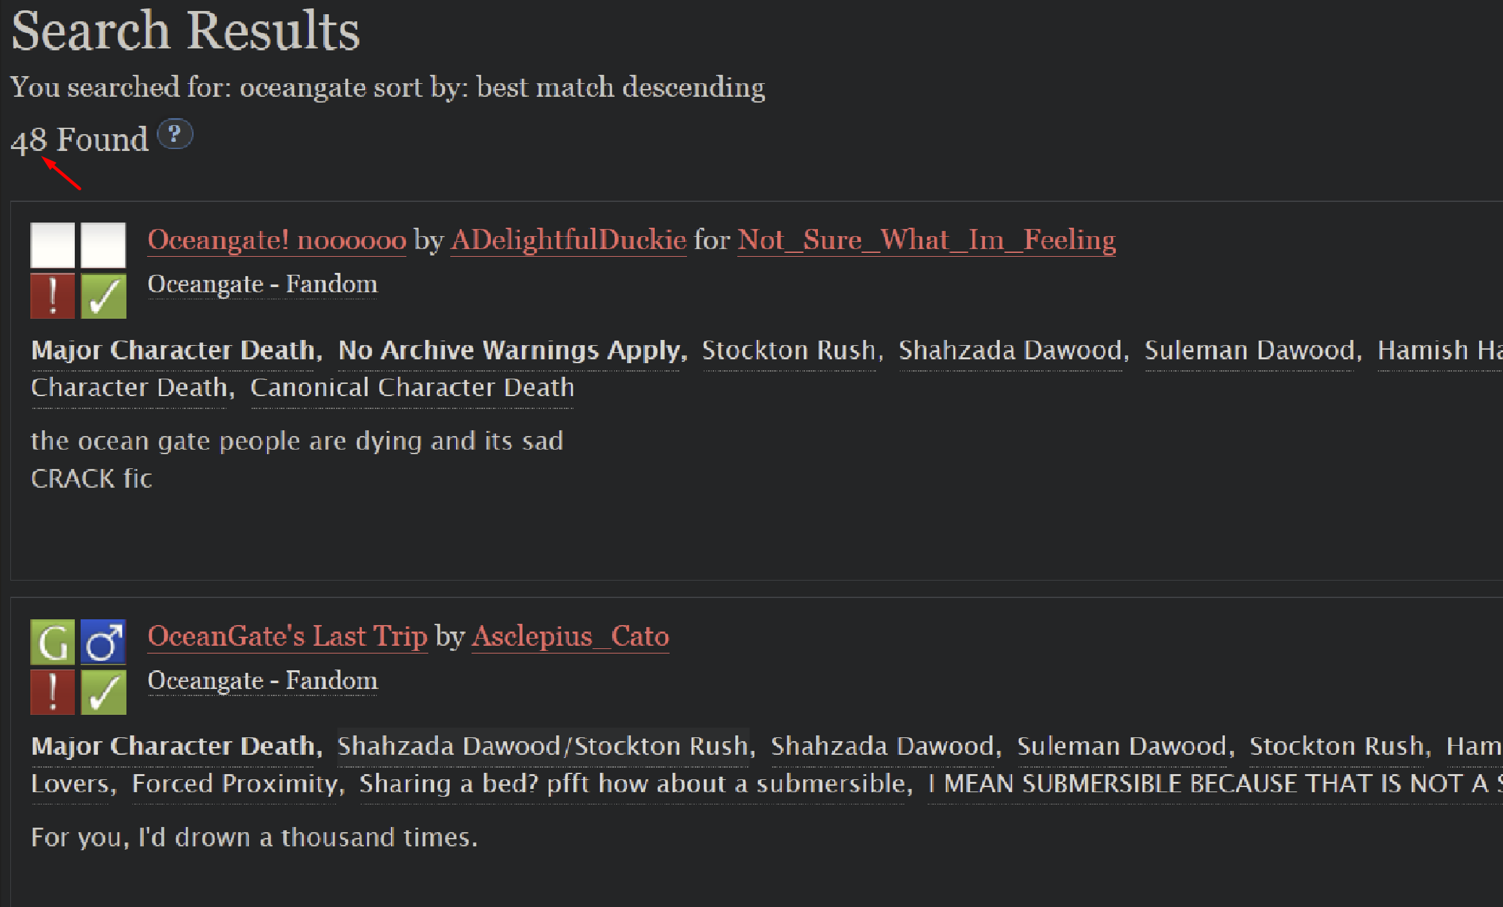Click the Search Results heading
The image size is (1503, 907).
pyautogui.click(x=185, y=30)
